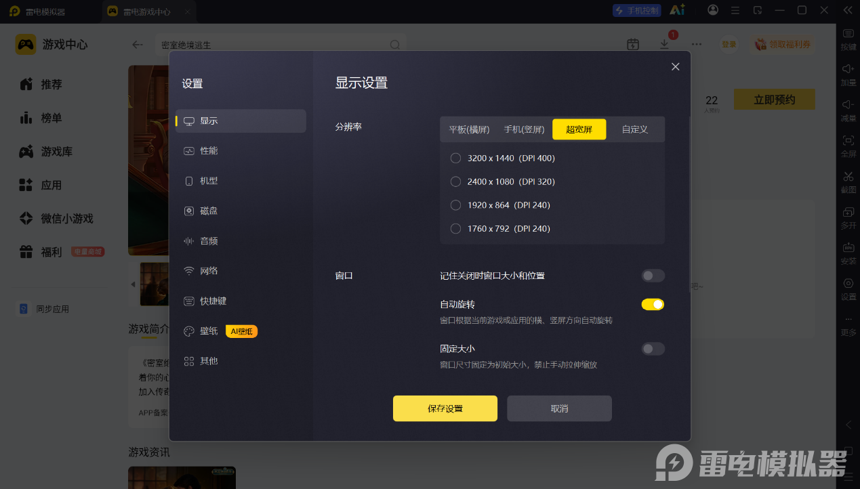Select 2400 x 1080 (DPI 320) resolution
Screen dimensions: 860x489
503,182
